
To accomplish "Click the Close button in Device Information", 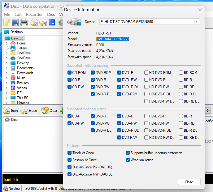I will pyautogui.click(x=189, y=182).
